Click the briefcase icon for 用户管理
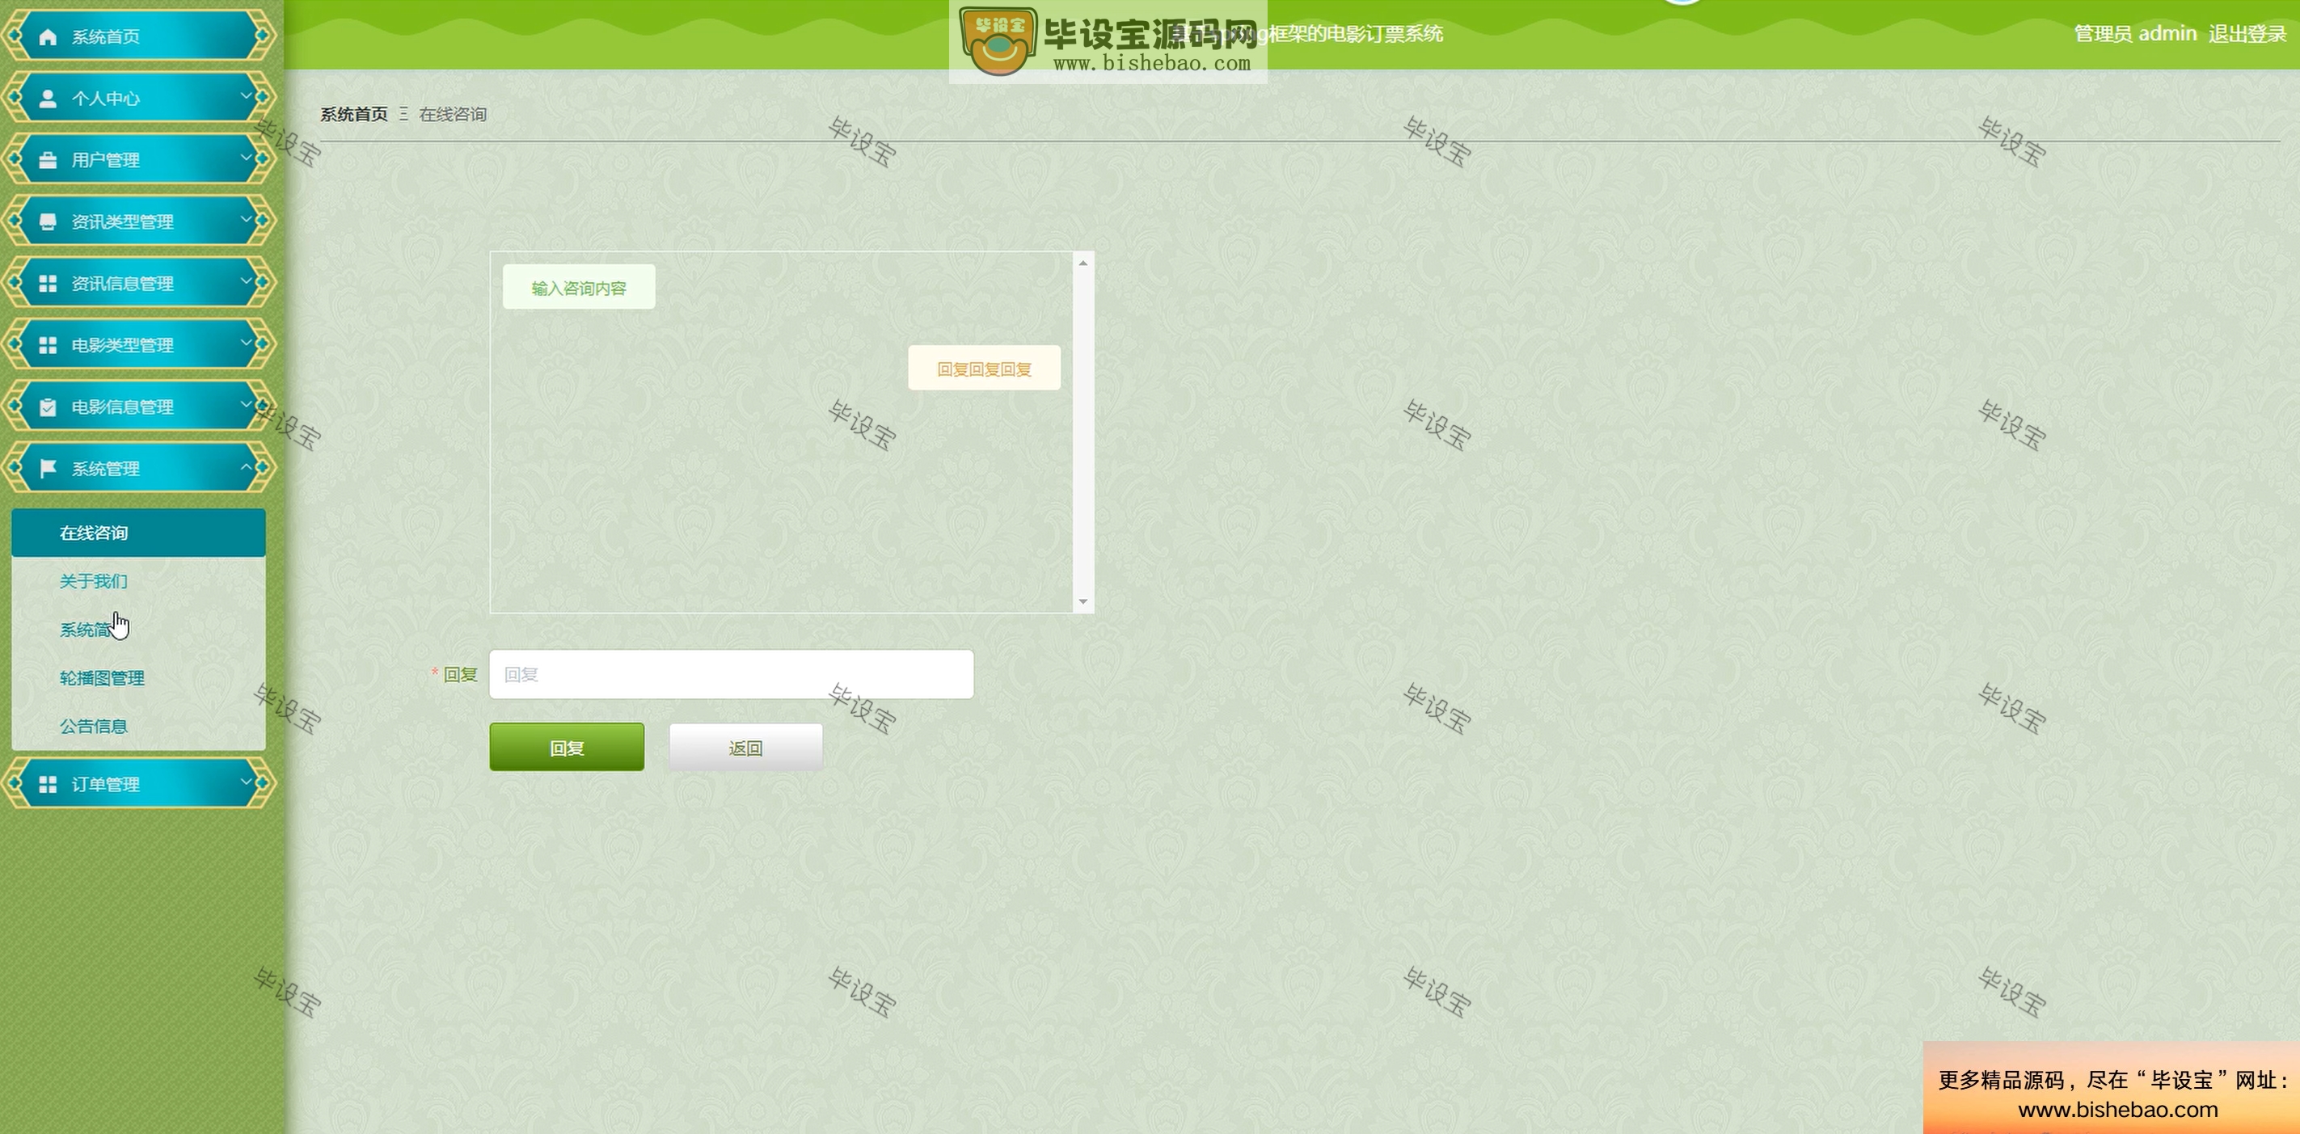The width and height of the screenshot is (2300, 1134). pyautogui.click(x=49, y=160)
